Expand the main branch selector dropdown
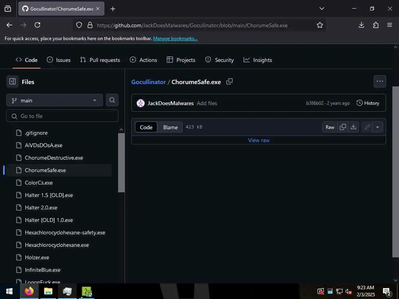Screen dimensions: 399x299 [x=55, y=100]
